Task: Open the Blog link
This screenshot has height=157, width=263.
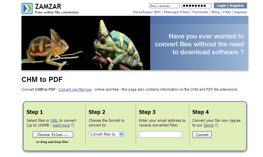Action: (216, 12)
